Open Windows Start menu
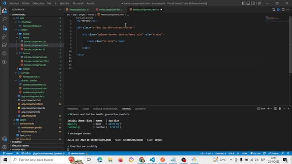292x164 pixels. pyautogui.click(x=5, y=160)
